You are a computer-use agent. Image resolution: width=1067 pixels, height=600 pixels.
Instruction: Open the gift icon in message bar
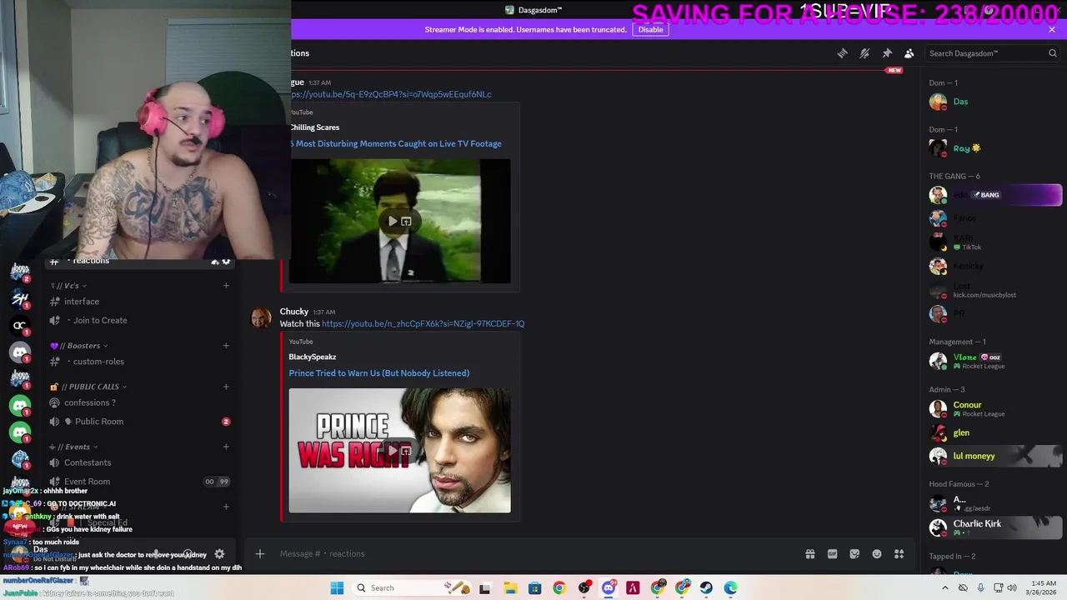pos(809,554)
